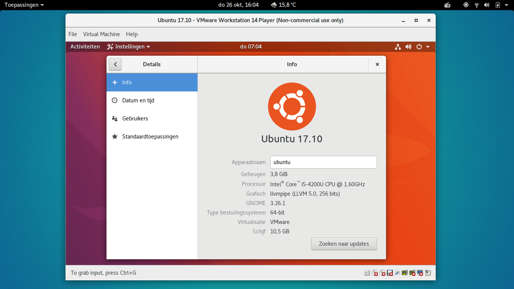Open the File menu in VMware
This screenshot has width=514, height=289.
coord(73,34)
